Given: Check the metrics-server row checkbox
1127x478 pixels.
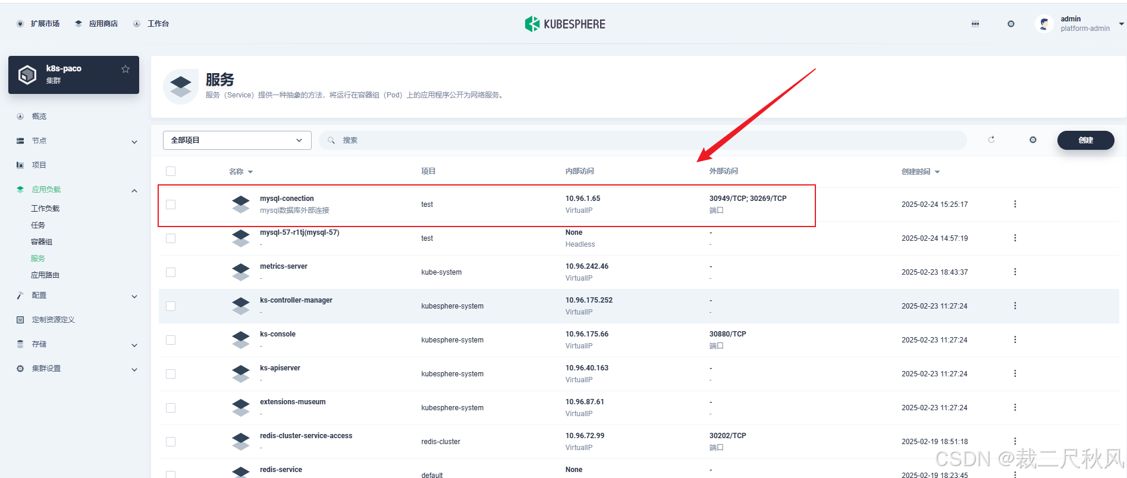Looking at the screenshot, I should pos(171,272).
